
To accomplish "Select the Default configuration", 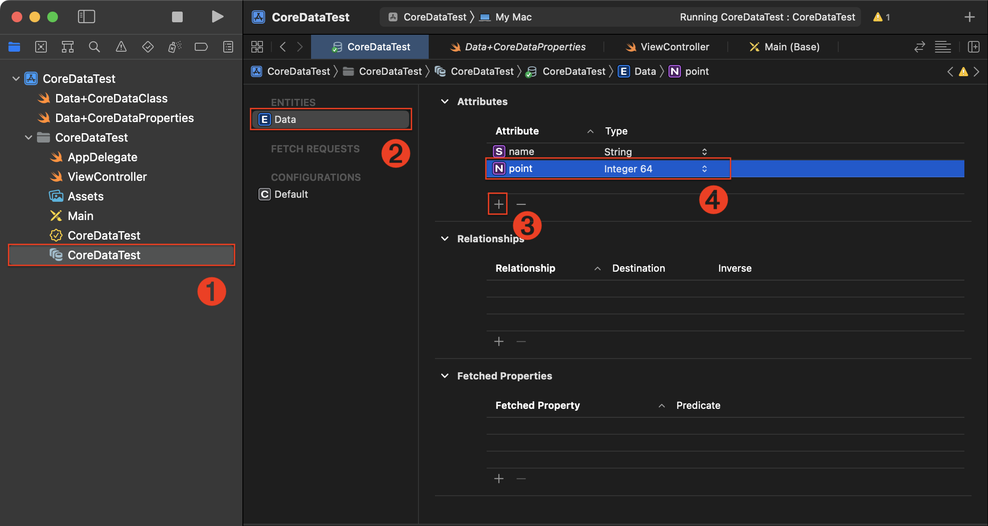I will point(291,194).
